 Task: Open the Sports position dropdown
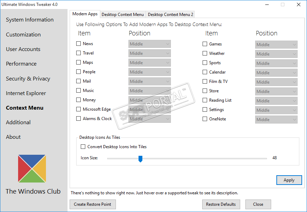click(x=276, y=63)
